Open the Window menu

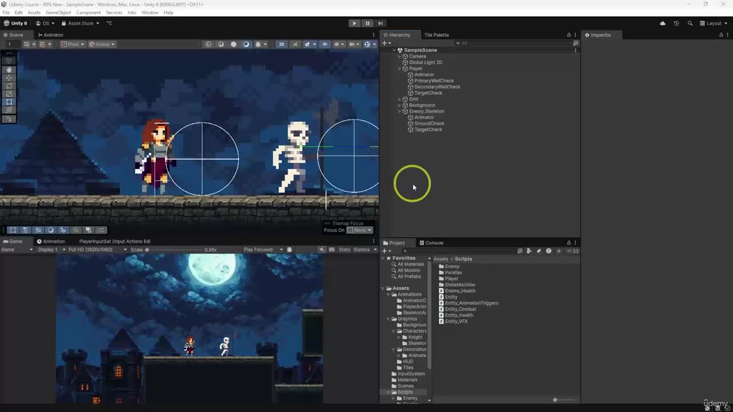[x=150, y=13]
